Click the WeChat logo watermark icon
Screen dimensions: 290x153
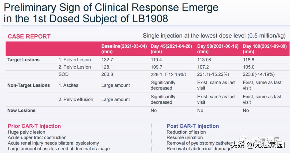click(x=244, y=139)
